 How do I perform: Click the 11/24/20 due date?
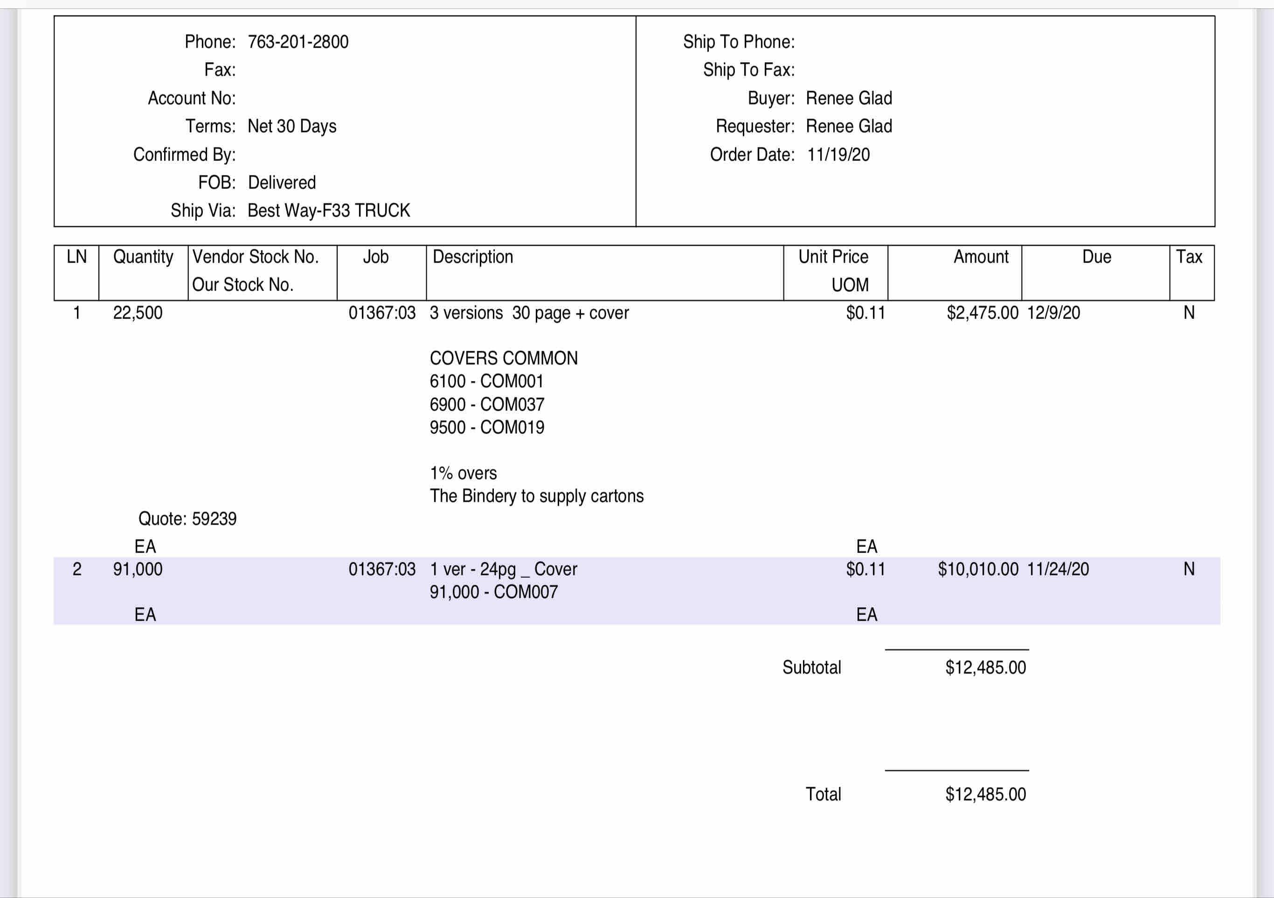(1058, 569)
